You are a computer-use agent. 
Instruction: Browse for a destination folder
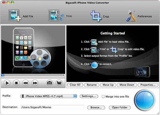click(96, 108)
